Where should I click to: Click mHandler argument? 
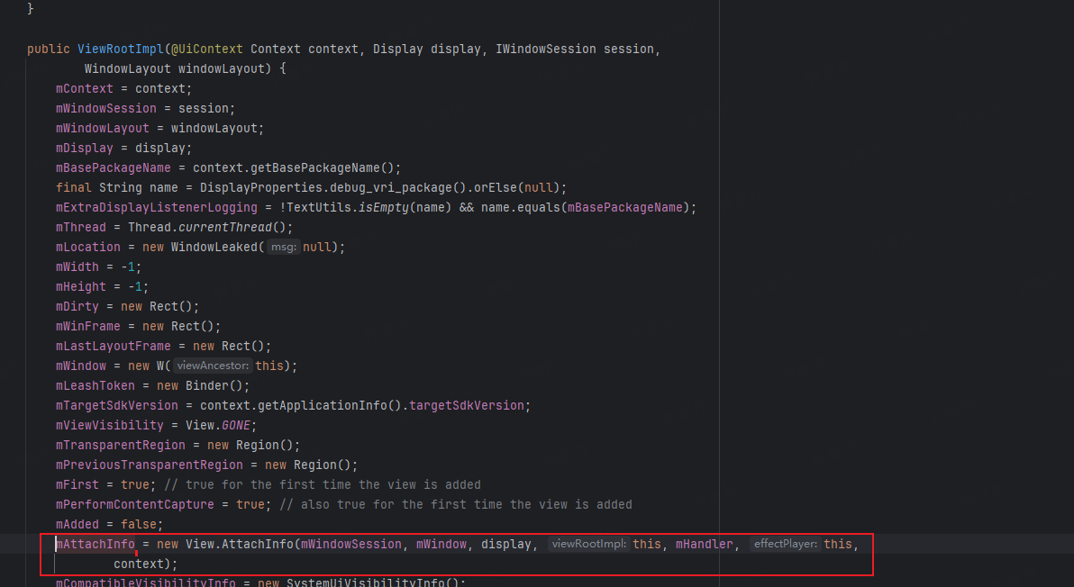point(704,546)
